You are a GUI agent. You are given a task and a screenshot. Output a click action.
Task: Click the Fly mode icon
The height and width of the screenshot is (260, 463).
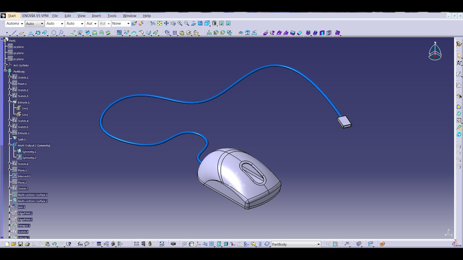[x=153, y=23]
